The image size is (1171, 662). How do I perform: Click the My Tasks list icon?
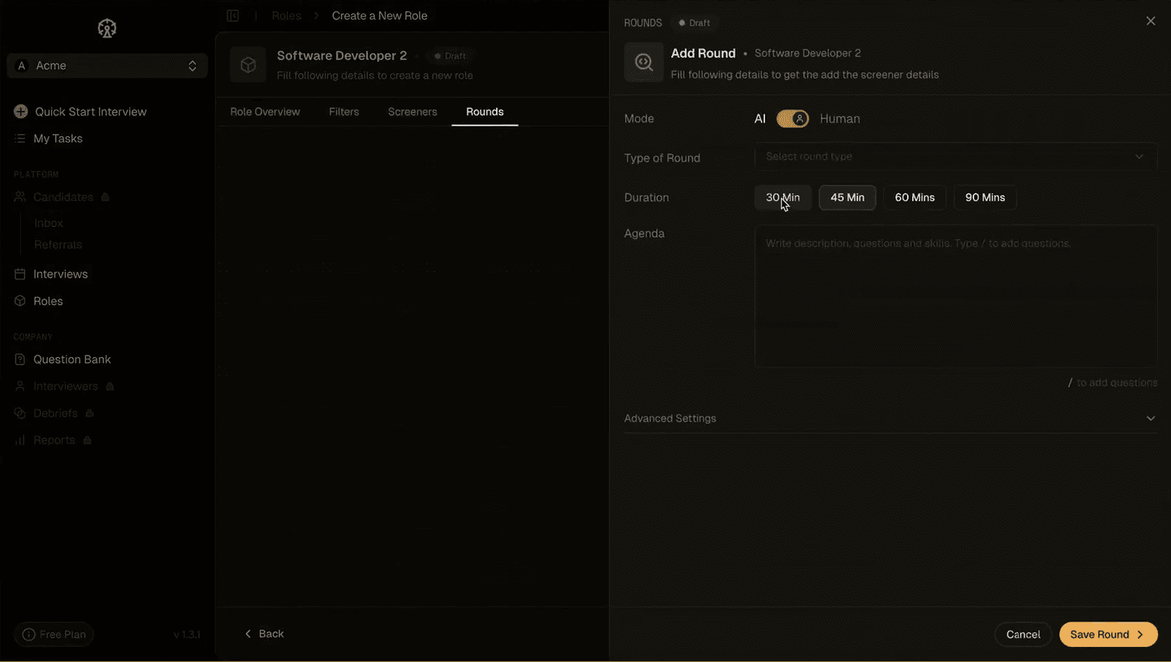(20, 138)
